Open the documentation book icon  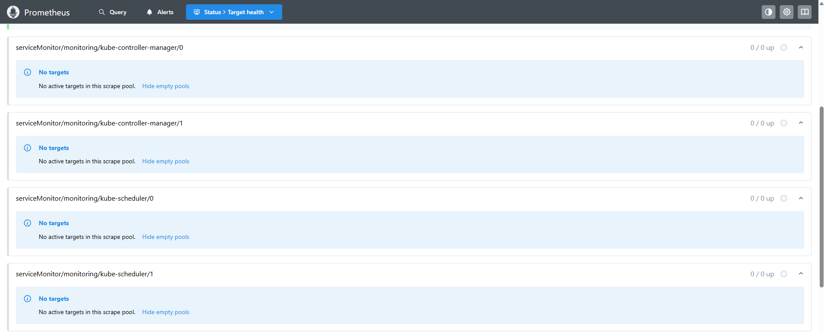click(805, 12)
